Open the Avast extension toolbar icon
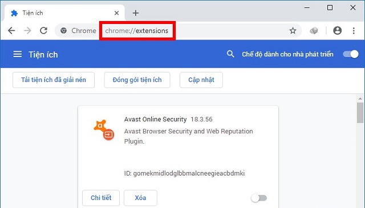The image size is (365, 208). pos(314,30)
